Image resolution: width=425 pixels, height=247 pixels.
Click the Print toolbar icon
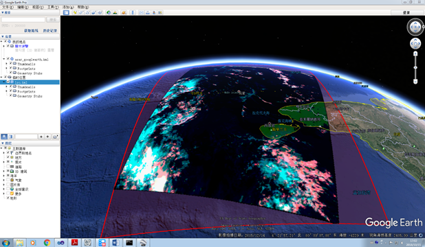(x=148, y=12)
